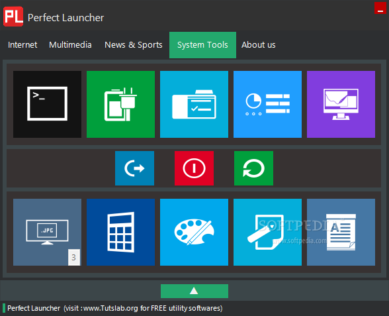This screenshot has width=389, height=316.
Task: Click the green restart tile
Action: (253, 168)
